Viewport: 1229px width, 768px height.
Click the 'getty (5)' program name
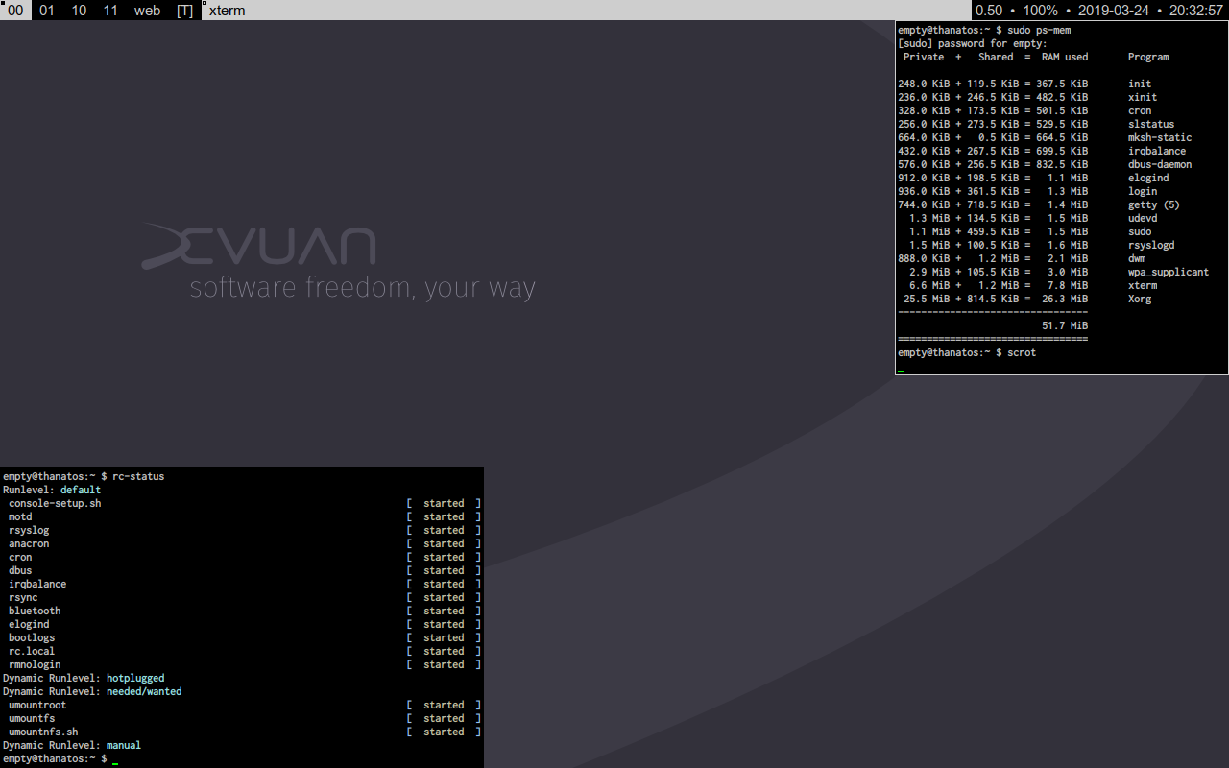coord(1154,204)
